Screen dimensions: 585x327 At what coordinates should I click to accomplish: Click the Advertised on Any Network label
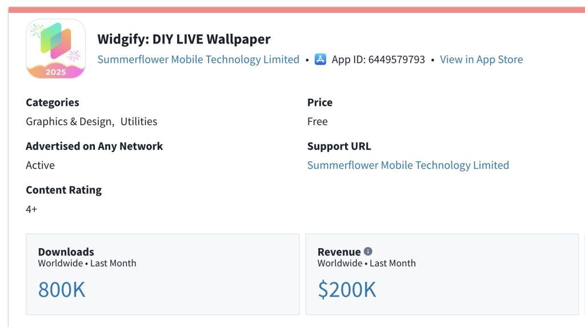tap(94, 146)
